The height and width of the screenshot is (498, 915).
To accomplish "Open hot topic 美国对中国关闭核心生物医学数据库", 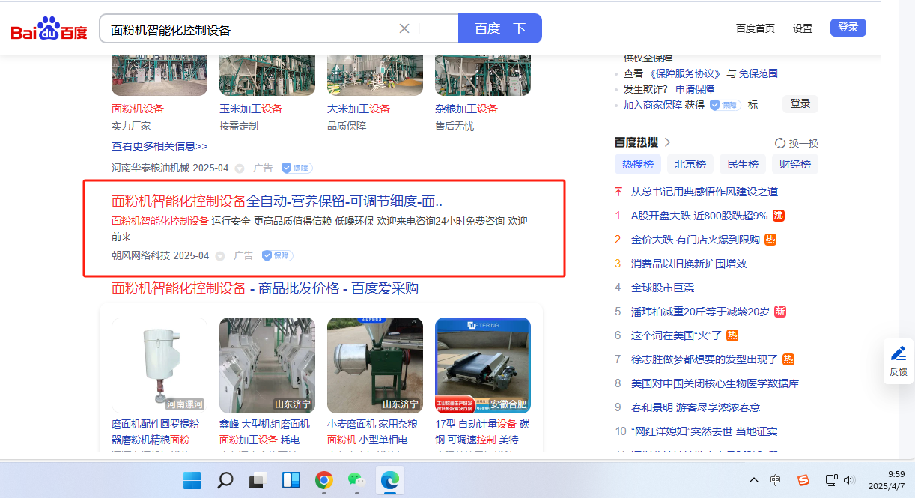I will (x=715, y=383).
